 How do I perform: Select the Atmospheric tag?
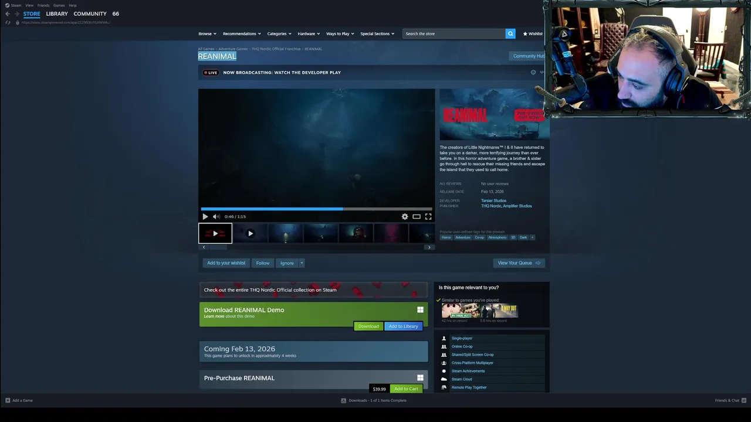point(497,237)
